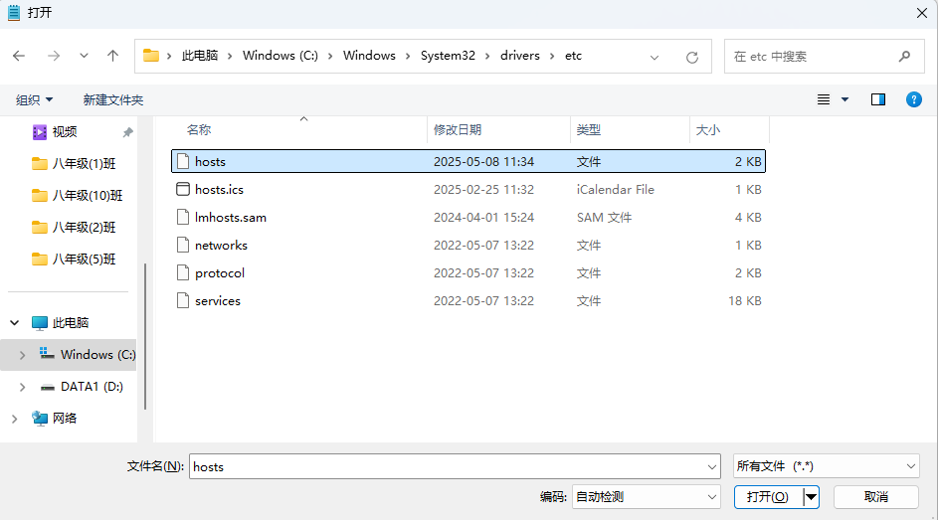Click the services file icon
The image size is (938, 520).
183,300
